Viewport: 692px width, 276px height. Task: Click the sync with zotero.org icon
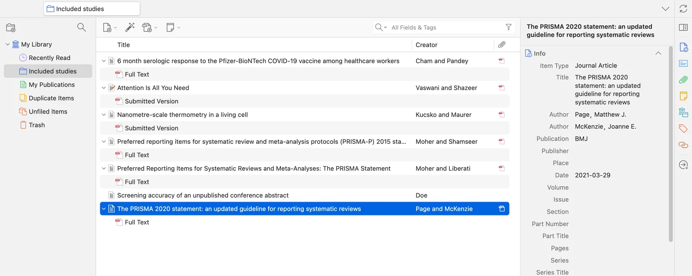tap(683, 9)
